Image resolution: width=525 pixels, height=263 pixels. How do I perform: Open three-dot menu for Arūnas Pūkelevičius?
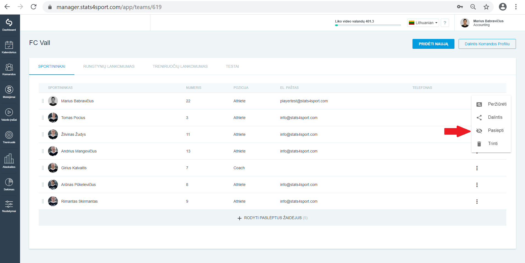(x=477, y=185)
